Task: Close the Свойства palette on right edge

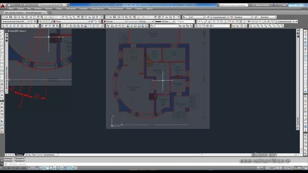Action: tap(298, 31)
